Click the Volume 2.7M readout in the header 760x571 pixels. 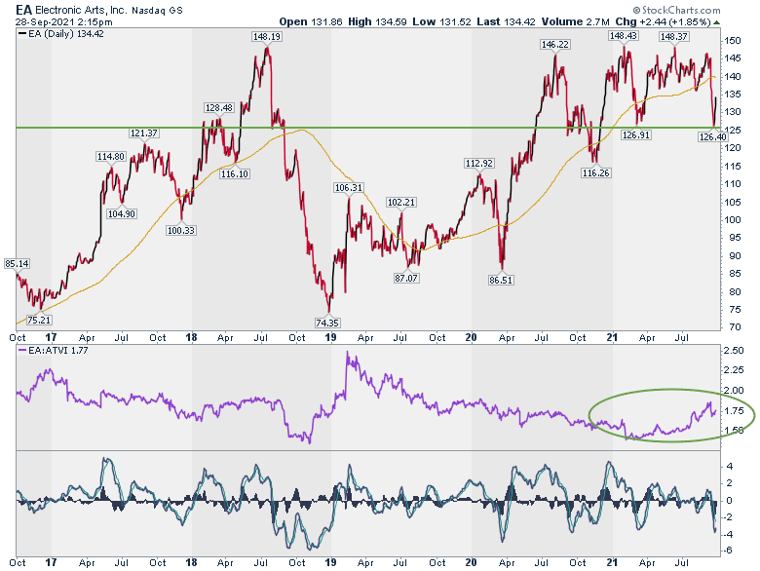(x=575, y=22)
